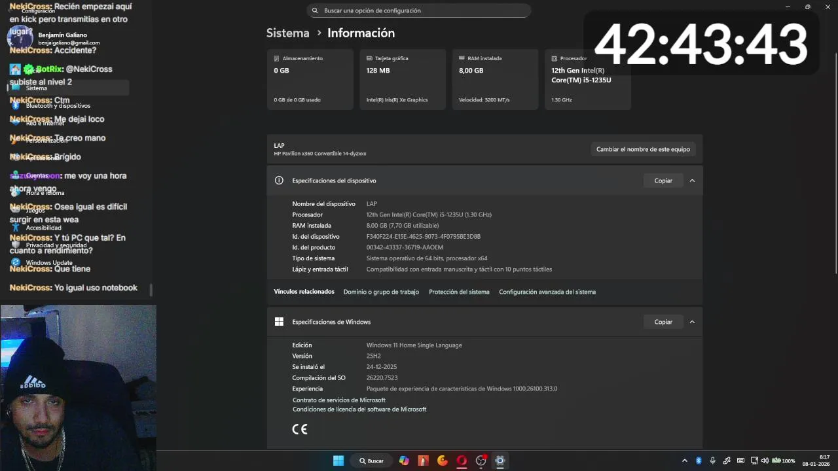Viewport: 838px width, 471px height.
Task: Open Accesibilidad settings label
Action: pos(43,228)
